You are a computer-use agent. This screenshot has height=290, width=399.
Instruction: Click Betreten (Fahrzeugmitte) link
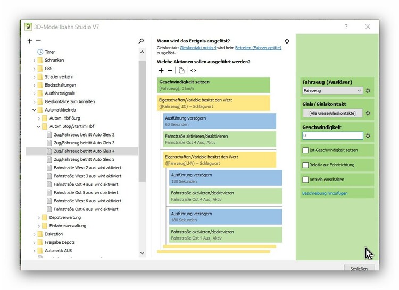[258, 48]
